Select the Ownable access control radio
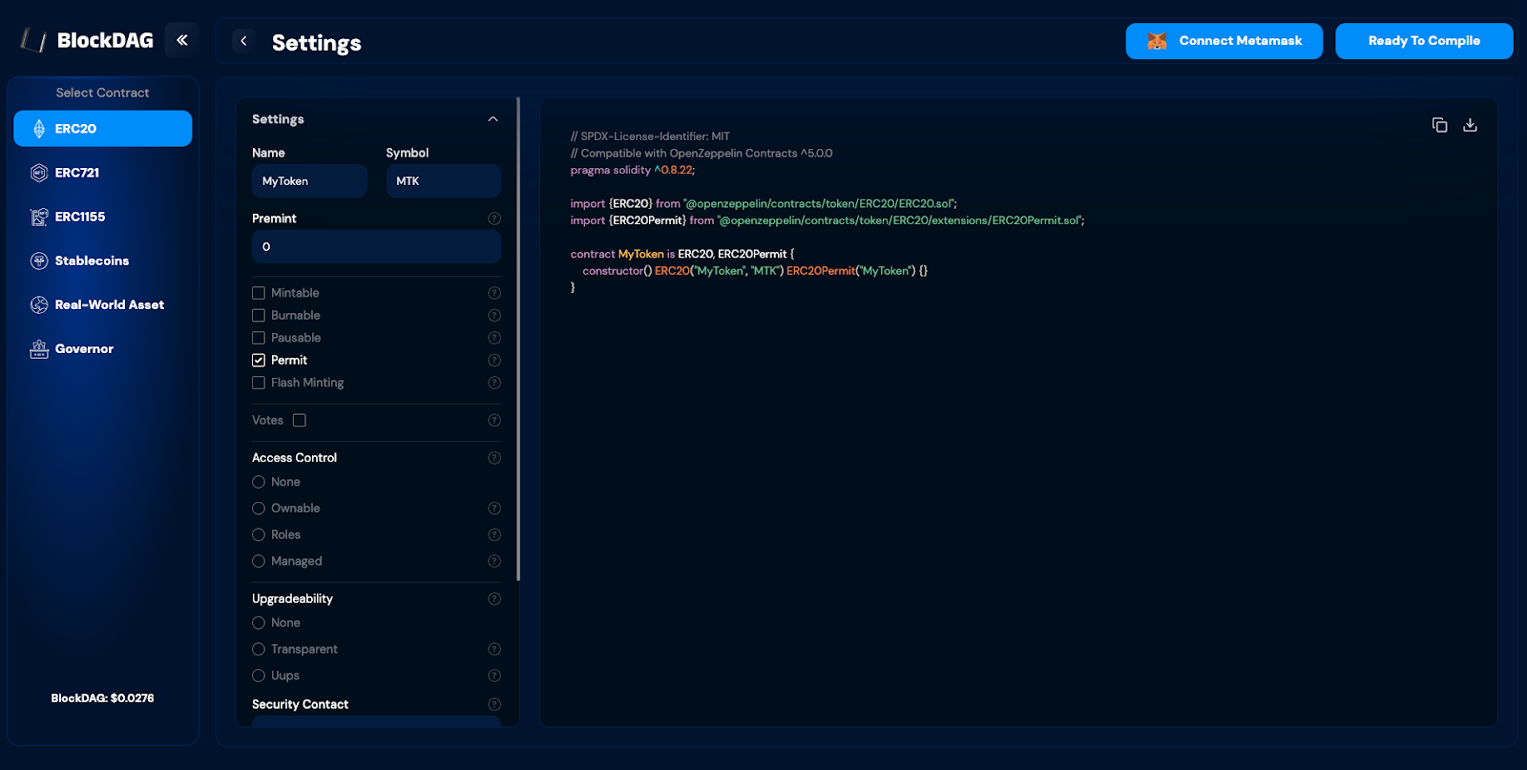The image size is (1527, 770). tap(259, 509)
